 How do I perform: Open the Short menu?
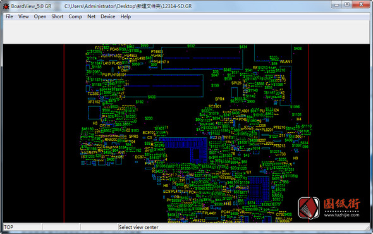58,16
